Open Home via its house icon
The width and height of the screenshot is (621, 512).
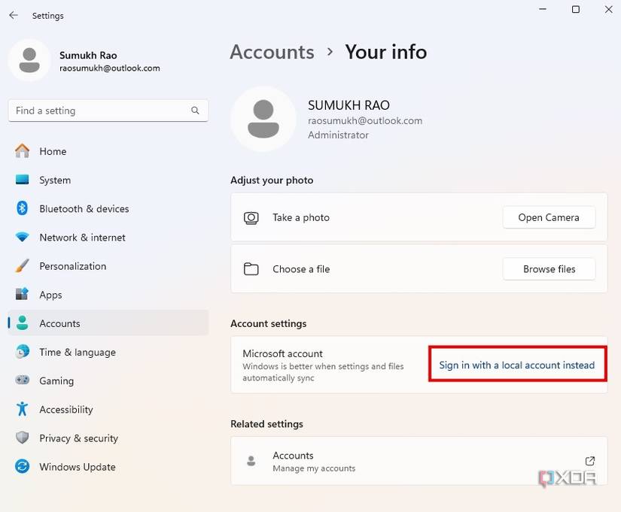tap(23, 151)
